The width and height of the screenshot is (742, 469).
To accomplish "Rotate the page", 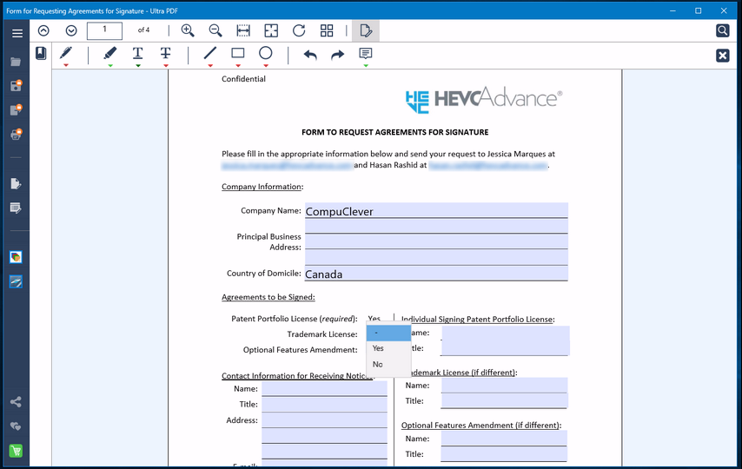I will pos(299,30).
